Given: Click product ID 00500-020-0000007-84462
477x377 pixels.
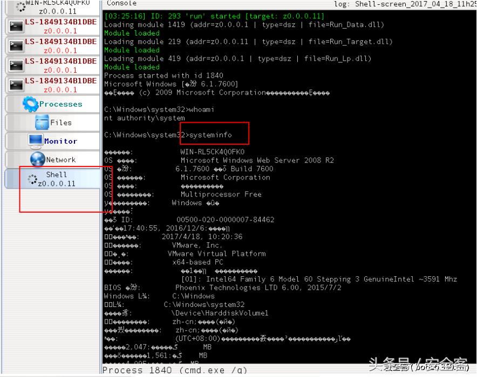Looking at the screenshot, I should click(x=226, y=220).
